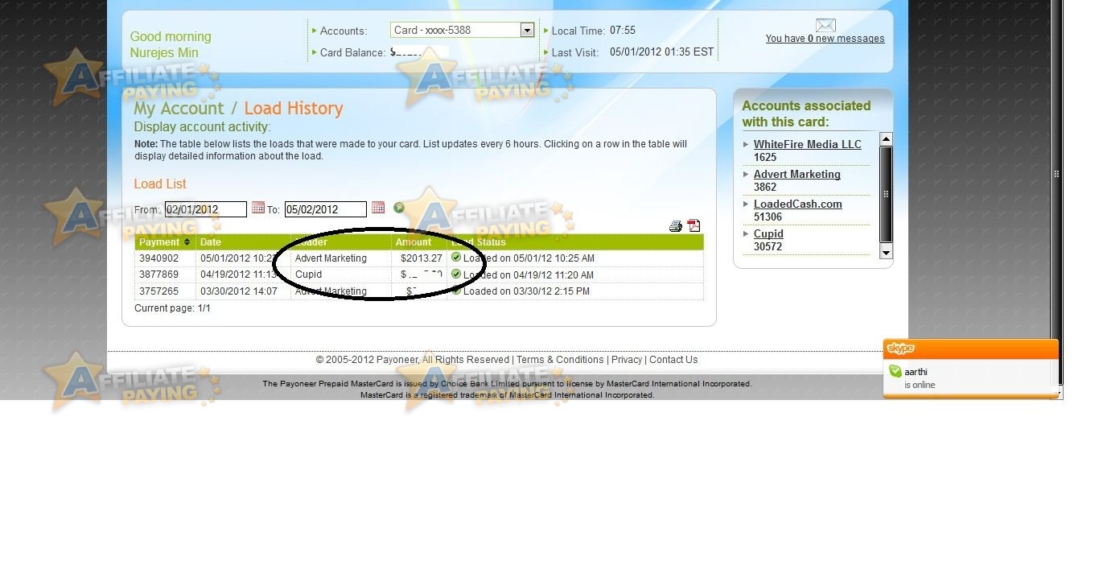
Task: Click the green check on the 05/01/12 load
Action: [x=456, y=258]
